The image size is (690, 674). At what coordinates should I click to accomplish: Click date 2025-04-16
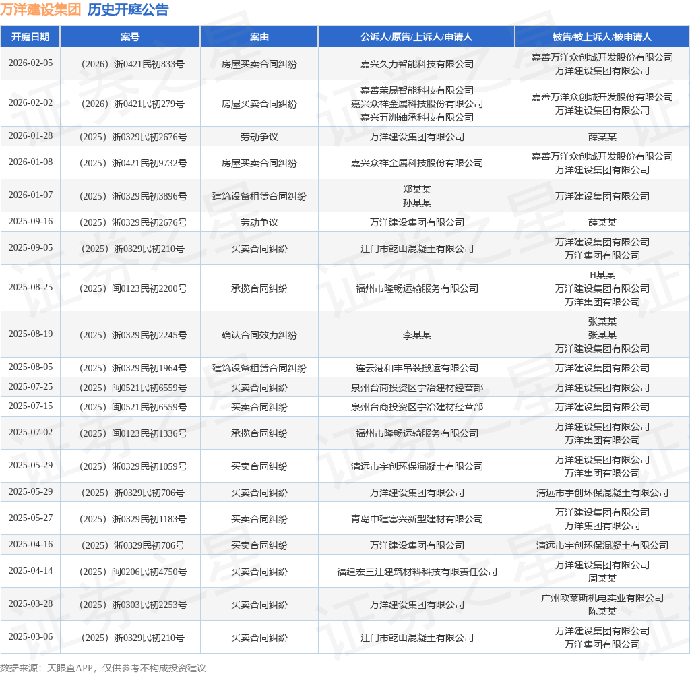pyautogui.click(x=30, y=545)
